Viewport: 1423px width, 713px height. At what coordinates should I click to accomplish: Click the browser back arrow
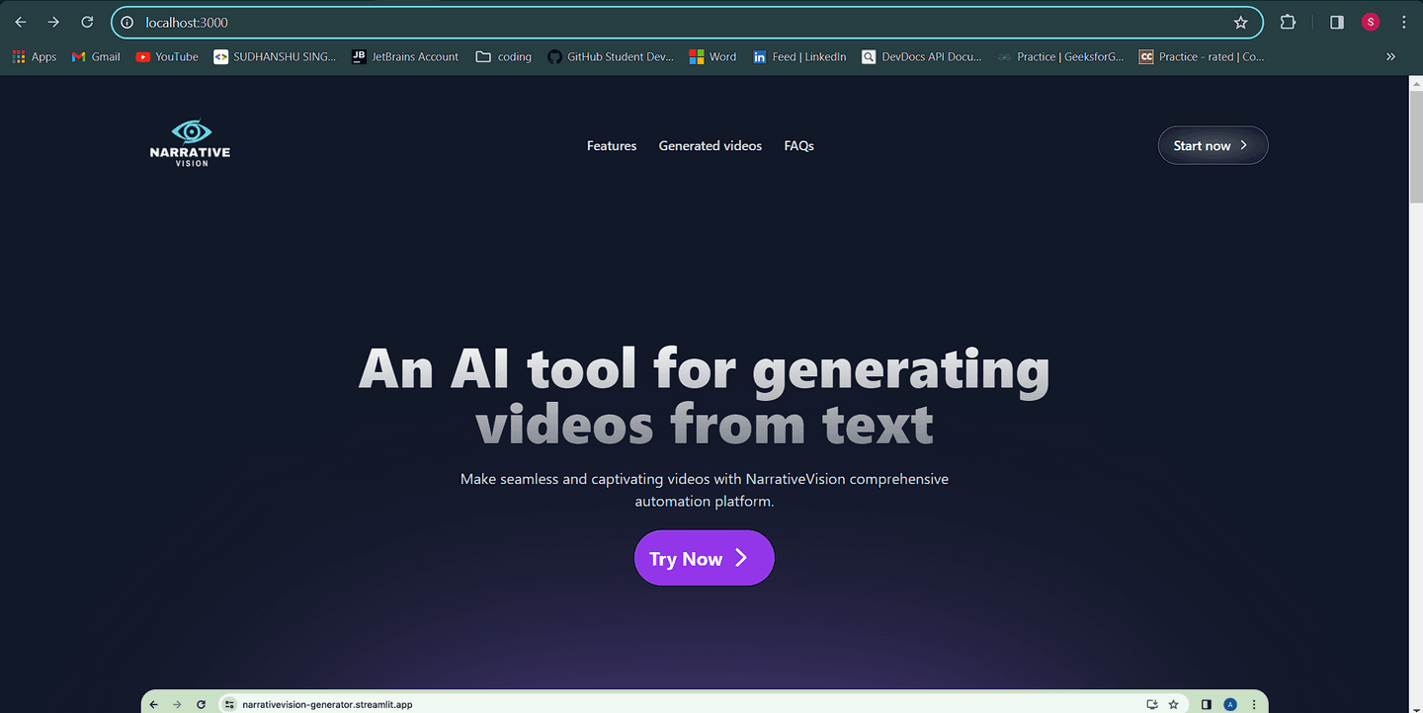[x=20, y=22]
